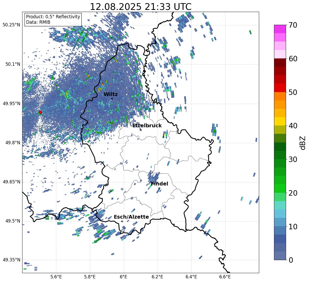The height and width of the screenshot is (282, 309).
Task: Click the top magenta colorbar segment
Action: coord(280,29)
